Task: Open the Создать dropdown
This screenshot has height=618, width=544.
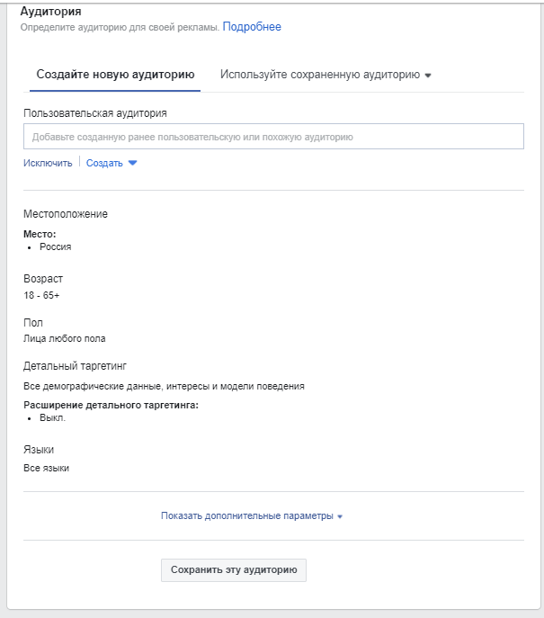Action: click(104, 163)
